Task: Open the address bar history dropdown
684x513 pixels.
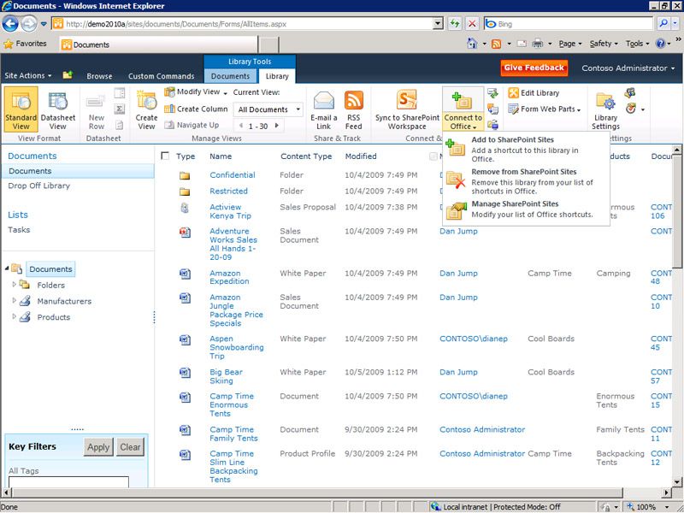Action: coord(438,24)
